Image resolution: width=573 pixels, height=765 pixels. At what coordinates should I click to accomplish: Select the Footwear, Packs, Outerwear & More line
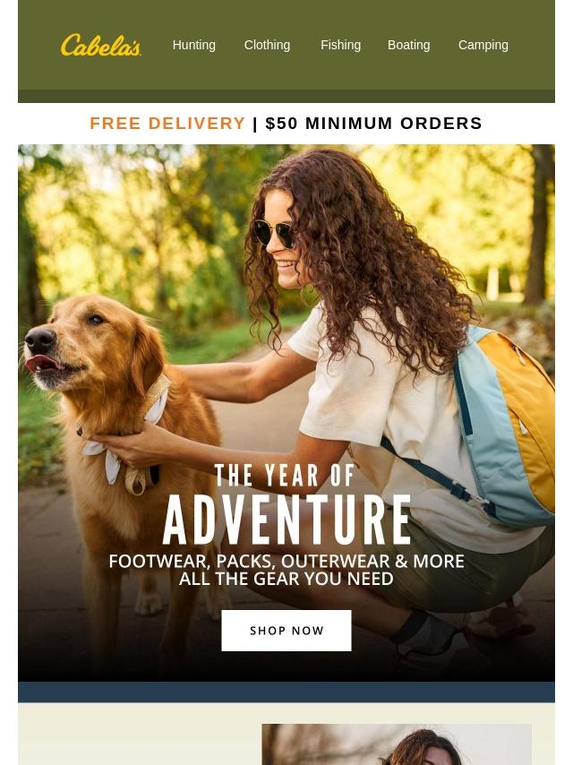[286, 561]
